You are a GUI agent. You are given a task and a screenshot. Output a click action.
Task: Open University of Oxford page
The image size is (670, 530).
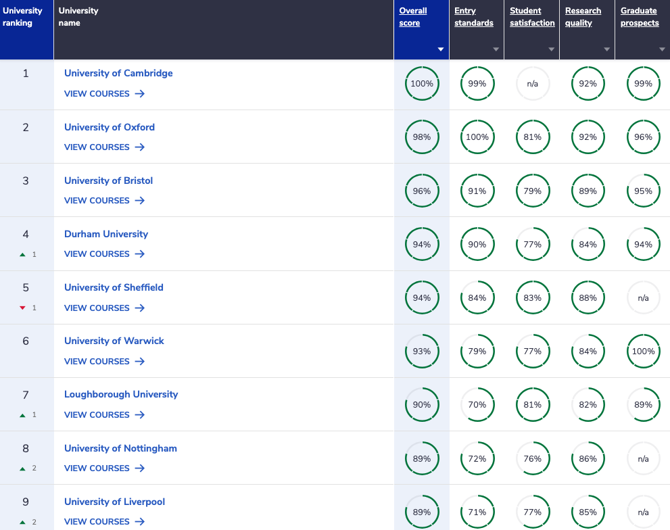coord(110,127)
